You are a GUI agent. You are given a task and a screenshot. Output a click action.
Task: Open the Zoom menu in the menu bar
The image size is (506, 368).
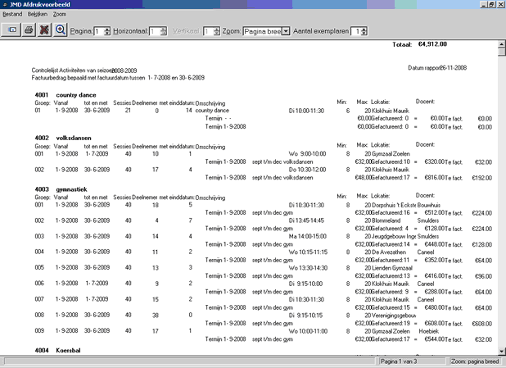(60, 14)
